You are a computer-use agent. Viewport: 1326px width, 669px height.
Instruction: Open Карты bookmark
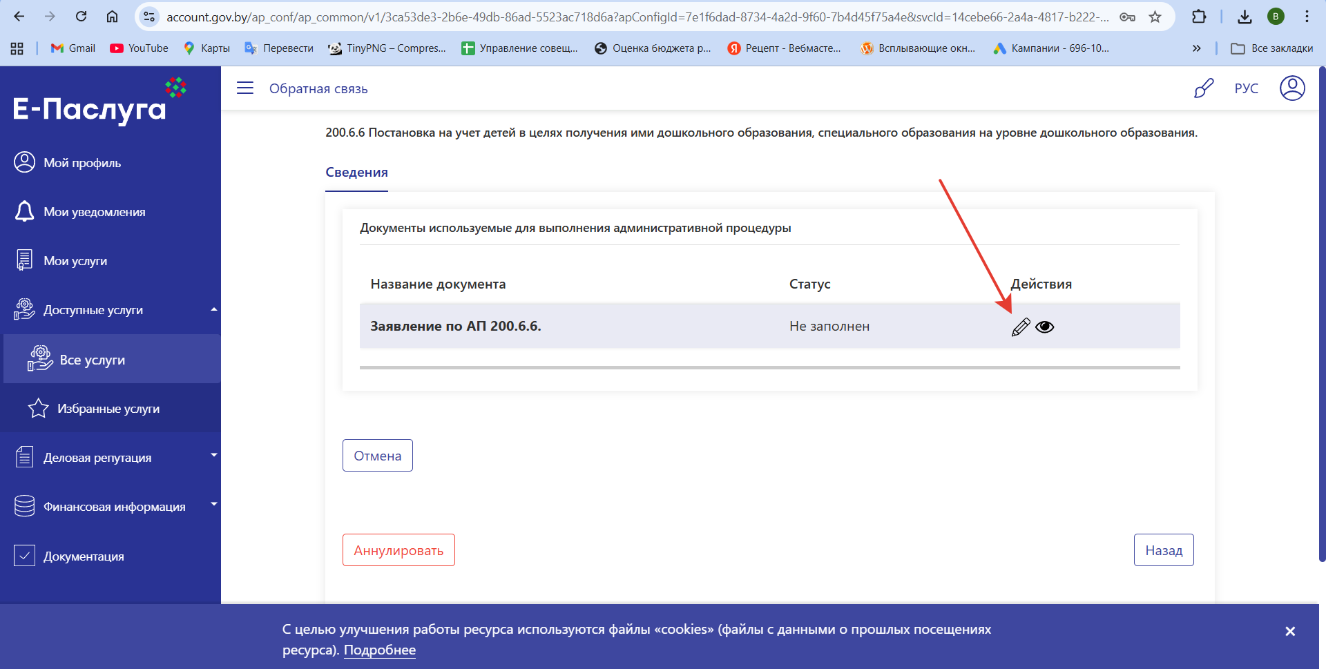pyautogui.click(x=206, y=48)
